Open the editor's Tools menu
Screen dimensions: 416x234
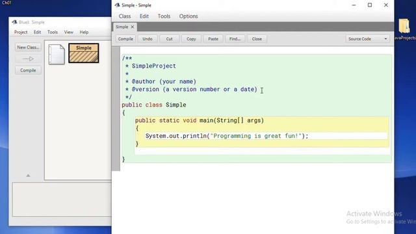click(164, 16)
